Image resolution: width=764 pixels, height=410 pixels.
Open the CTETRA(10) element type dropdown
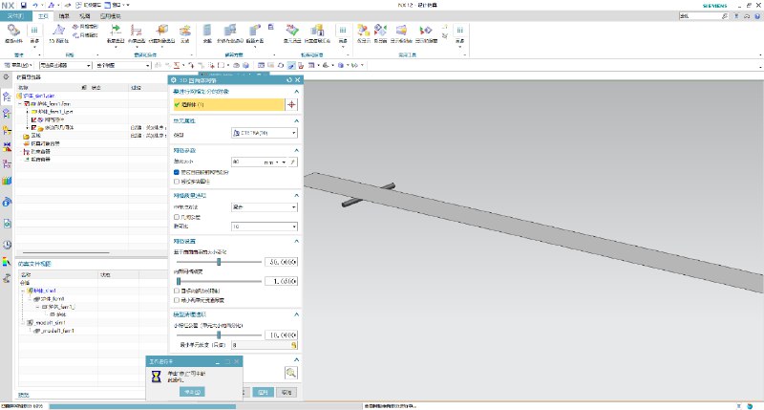(265, 133)
